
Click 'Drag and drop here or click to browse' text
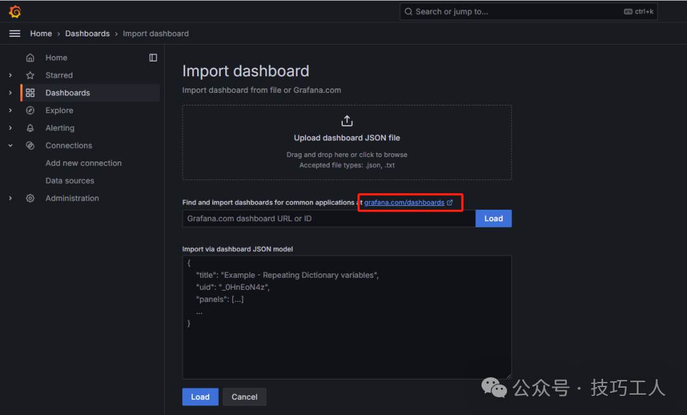tap(347, 154)
